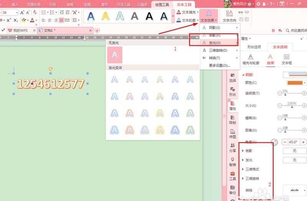Click the new document tab plus button

pos(97,30)
